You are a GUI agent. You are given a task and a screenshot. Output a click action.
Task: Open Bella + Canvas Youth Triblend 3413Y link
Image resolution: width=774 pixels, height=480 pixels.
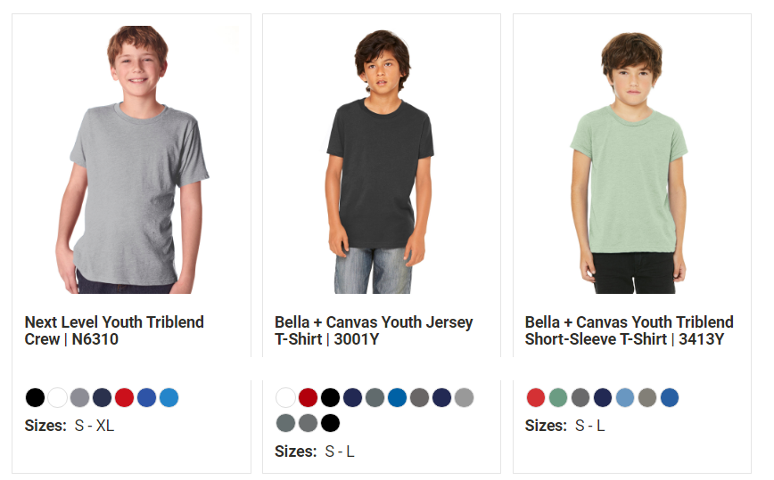click(x=629, y=330)
